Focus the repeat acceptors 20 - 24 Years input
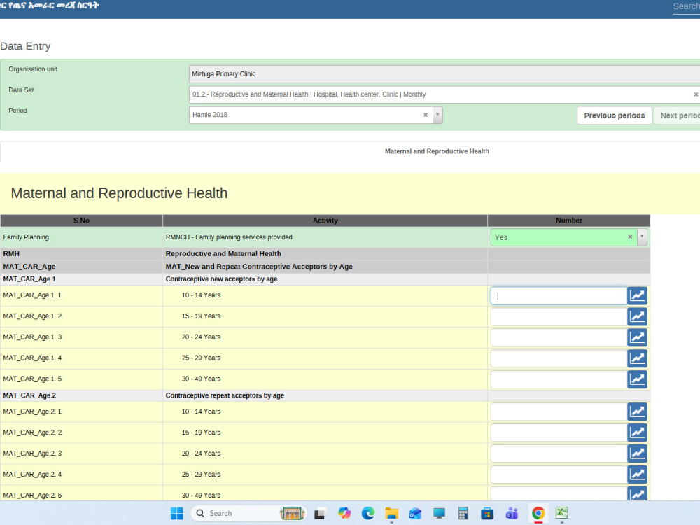 tap(559, 454)
